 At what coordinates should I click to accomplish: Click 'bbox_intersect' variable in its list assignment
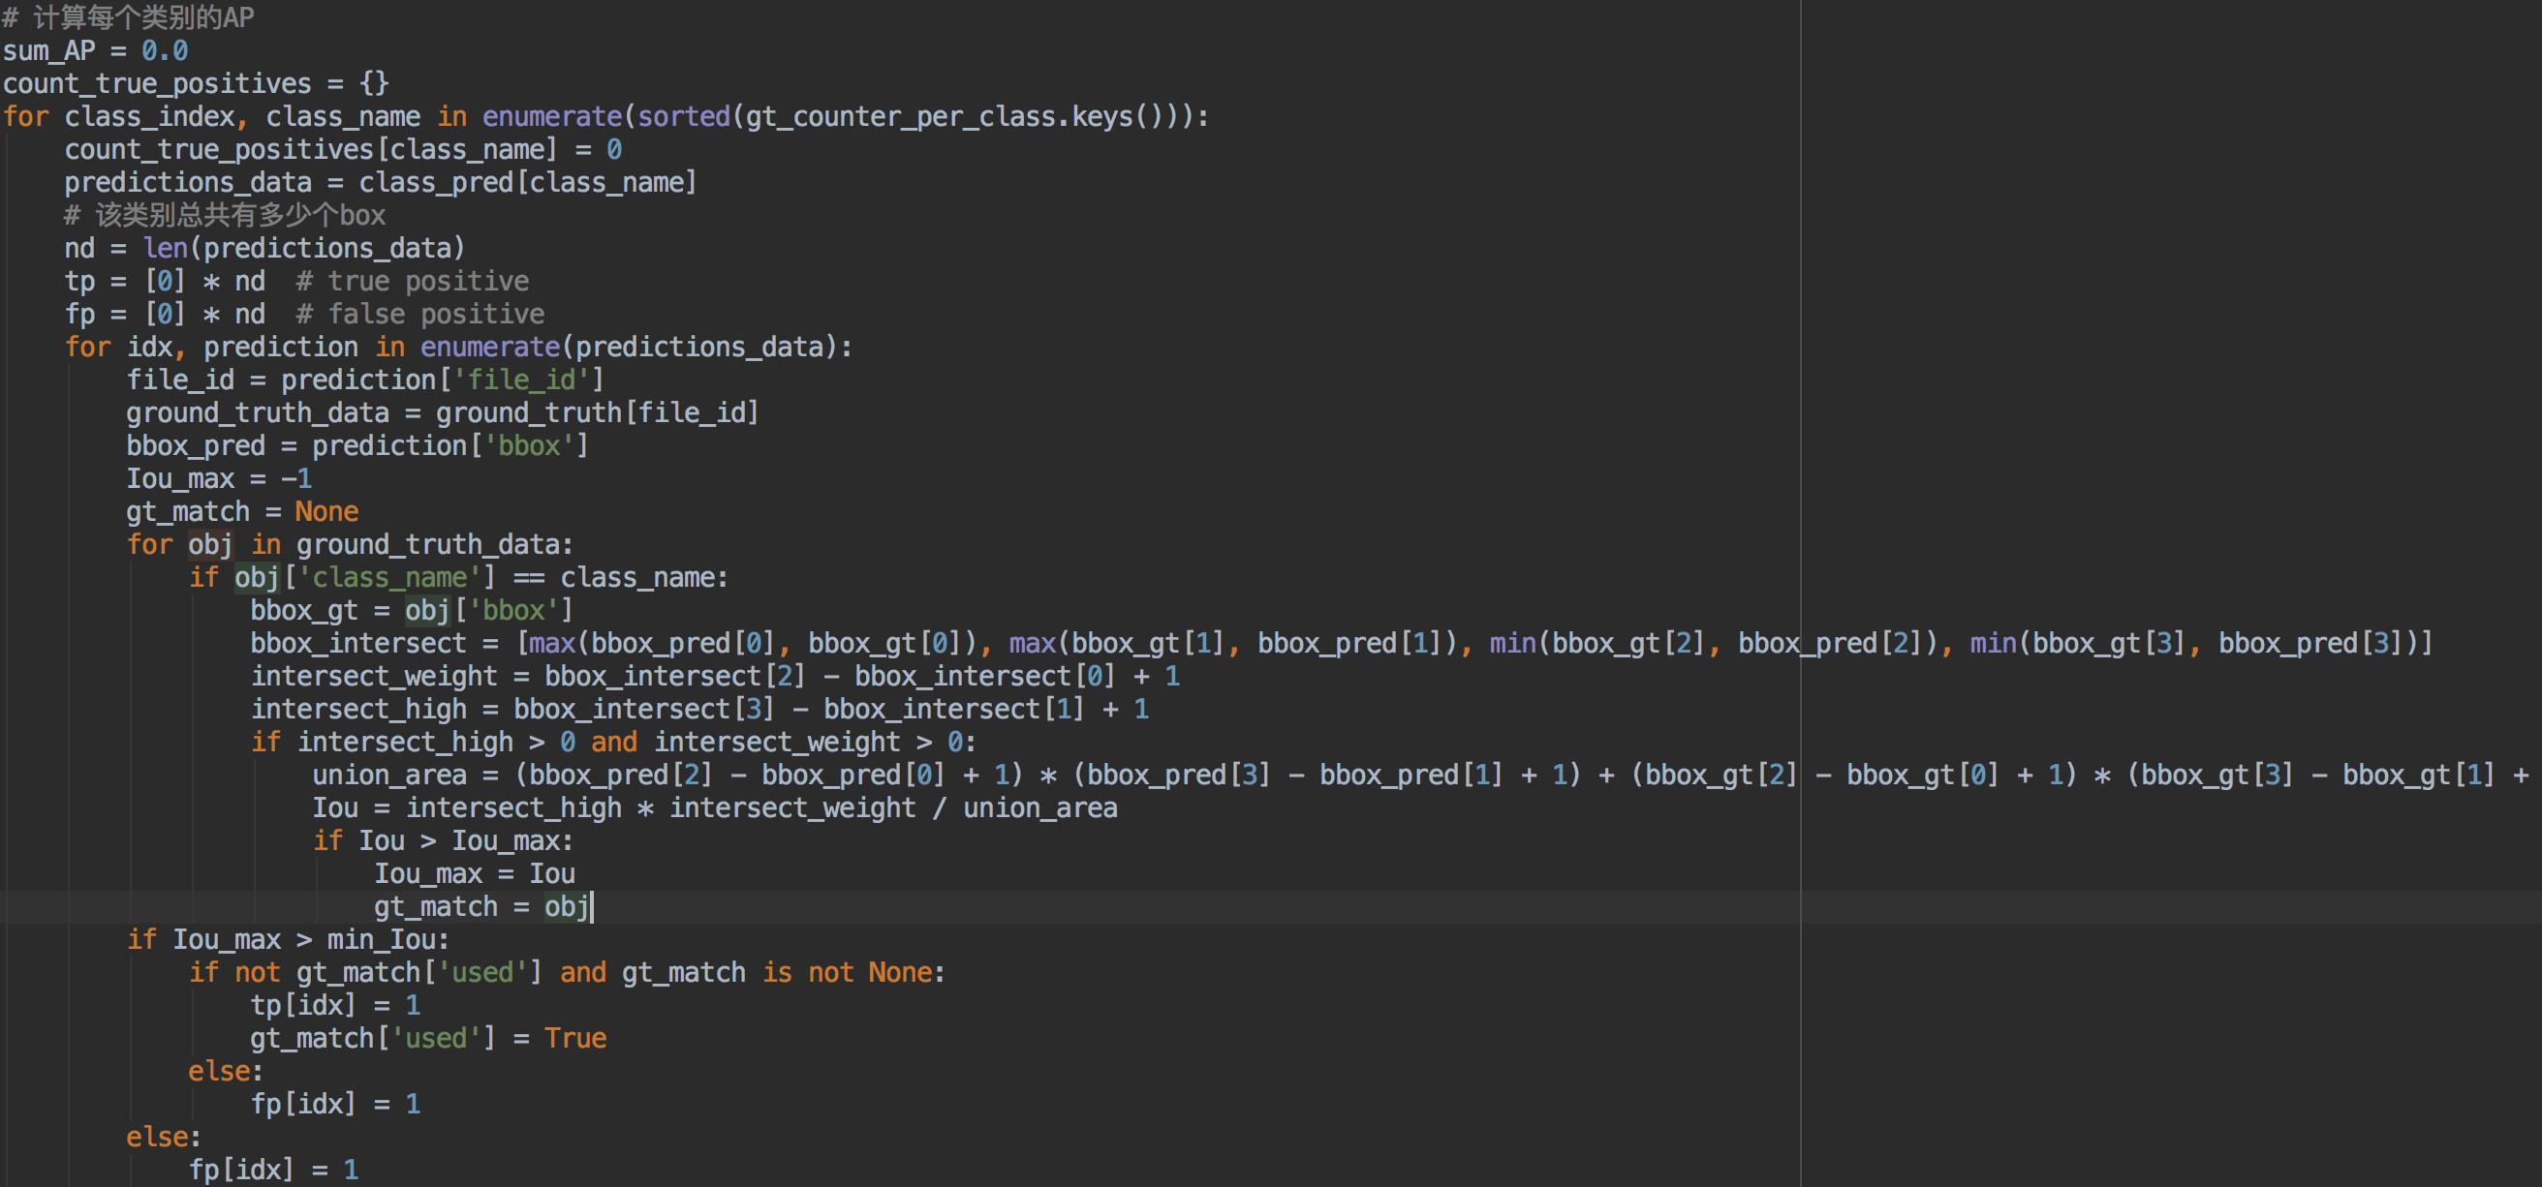[x=358, y=643]
